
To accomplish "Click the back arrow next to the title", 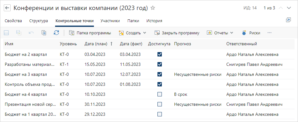I will (x=7, y=8).
